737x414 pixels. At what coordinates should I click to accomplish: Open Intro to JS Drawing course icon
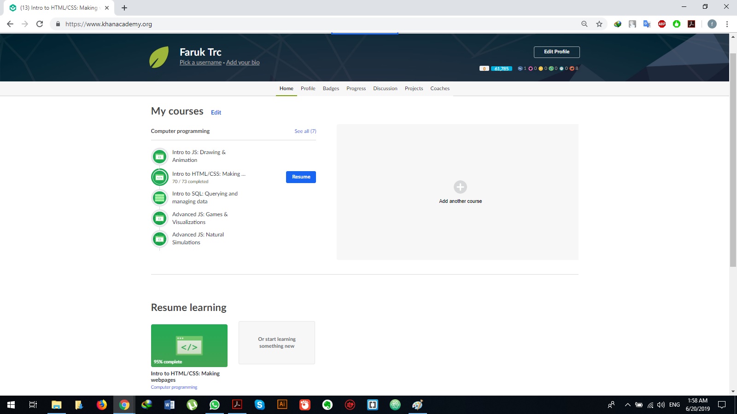pos(160,156)
